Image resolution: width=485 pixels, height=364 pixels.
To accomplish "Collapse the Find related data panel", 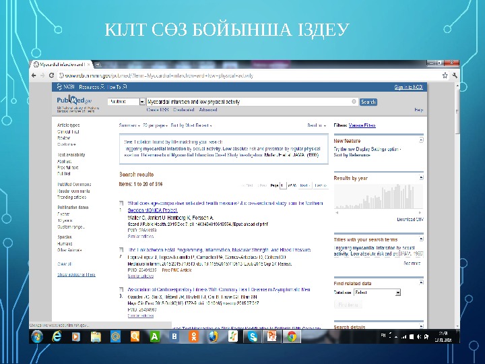I will (x=421, y=282).
